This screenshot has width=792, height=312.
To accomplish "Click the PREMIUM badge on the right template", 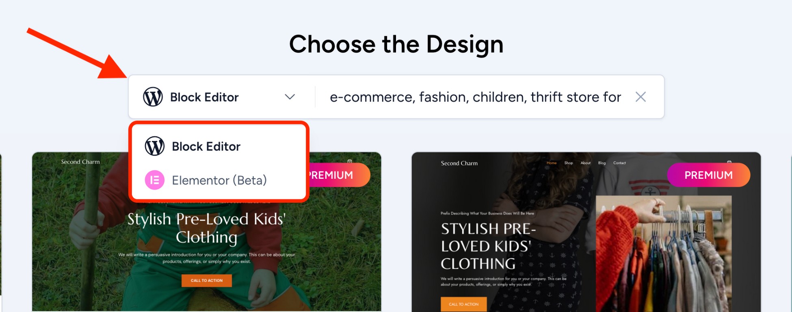I will (708, 175).
